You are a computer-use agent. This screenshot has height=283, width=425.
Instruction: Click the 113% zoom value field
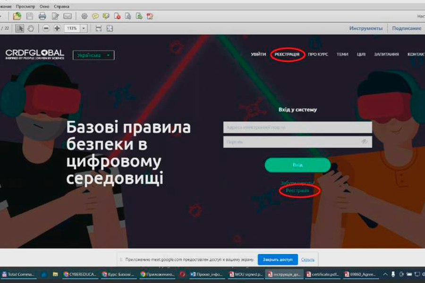pyautogui.click(x=72, y=28)
